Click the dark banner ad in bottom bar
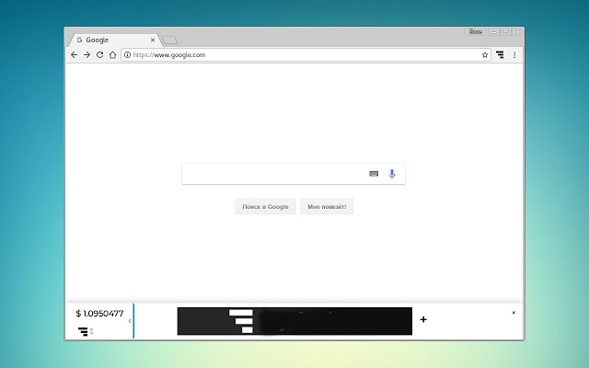 [x=294, y=321]
